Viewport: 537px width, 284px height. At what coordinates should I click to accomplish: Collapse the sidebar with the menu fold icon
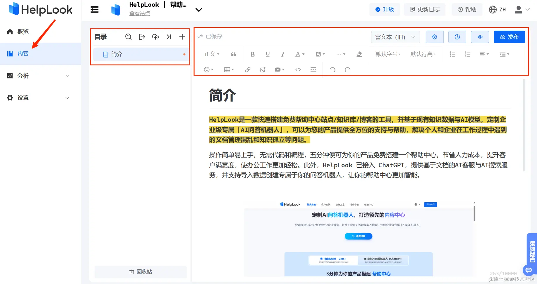(x=94, y=10)
